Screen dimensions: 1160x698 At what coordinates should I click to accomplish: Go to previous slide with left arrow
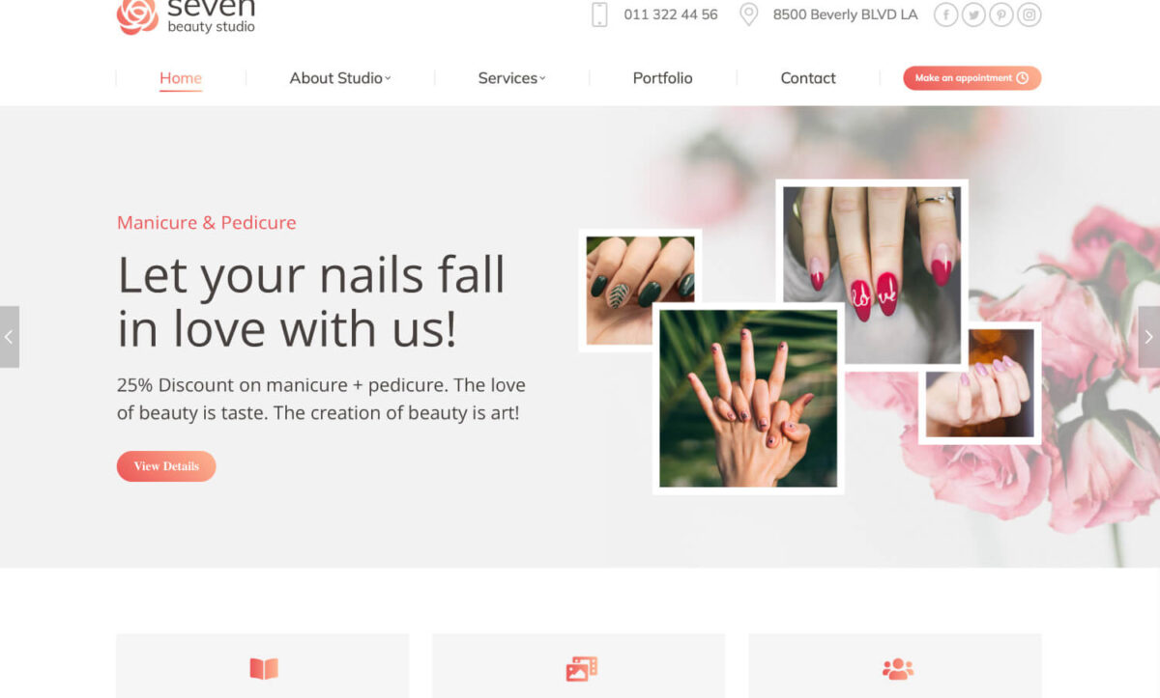[10, 337]
